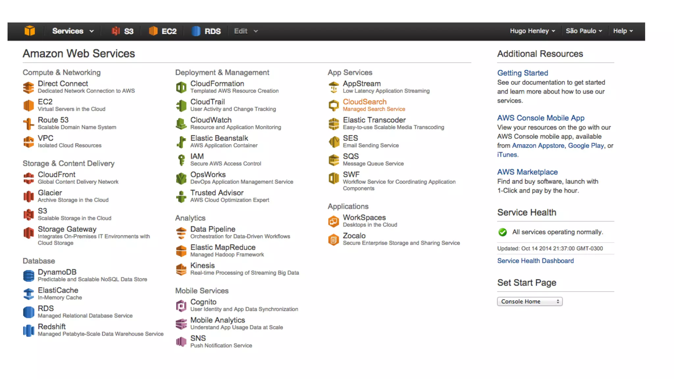Click the IAM key icon
The width and height of the screenshot is (674, 379).
point(181,160)
